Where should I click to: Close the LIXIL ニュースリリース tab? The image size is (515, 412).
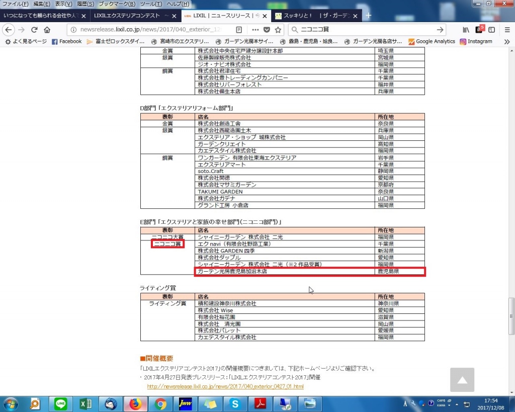click(x=265, y=16)
